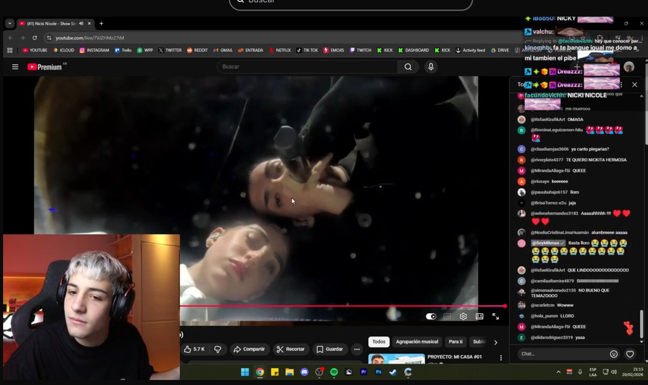
Task: Start voice search with microphone icon
Action: coord(430,67)
